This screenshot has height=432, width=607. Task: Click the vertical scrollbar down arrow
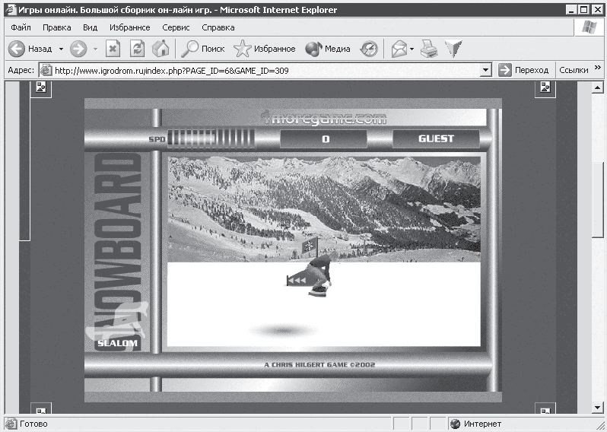pyautogui.click(x=599, y=408)
